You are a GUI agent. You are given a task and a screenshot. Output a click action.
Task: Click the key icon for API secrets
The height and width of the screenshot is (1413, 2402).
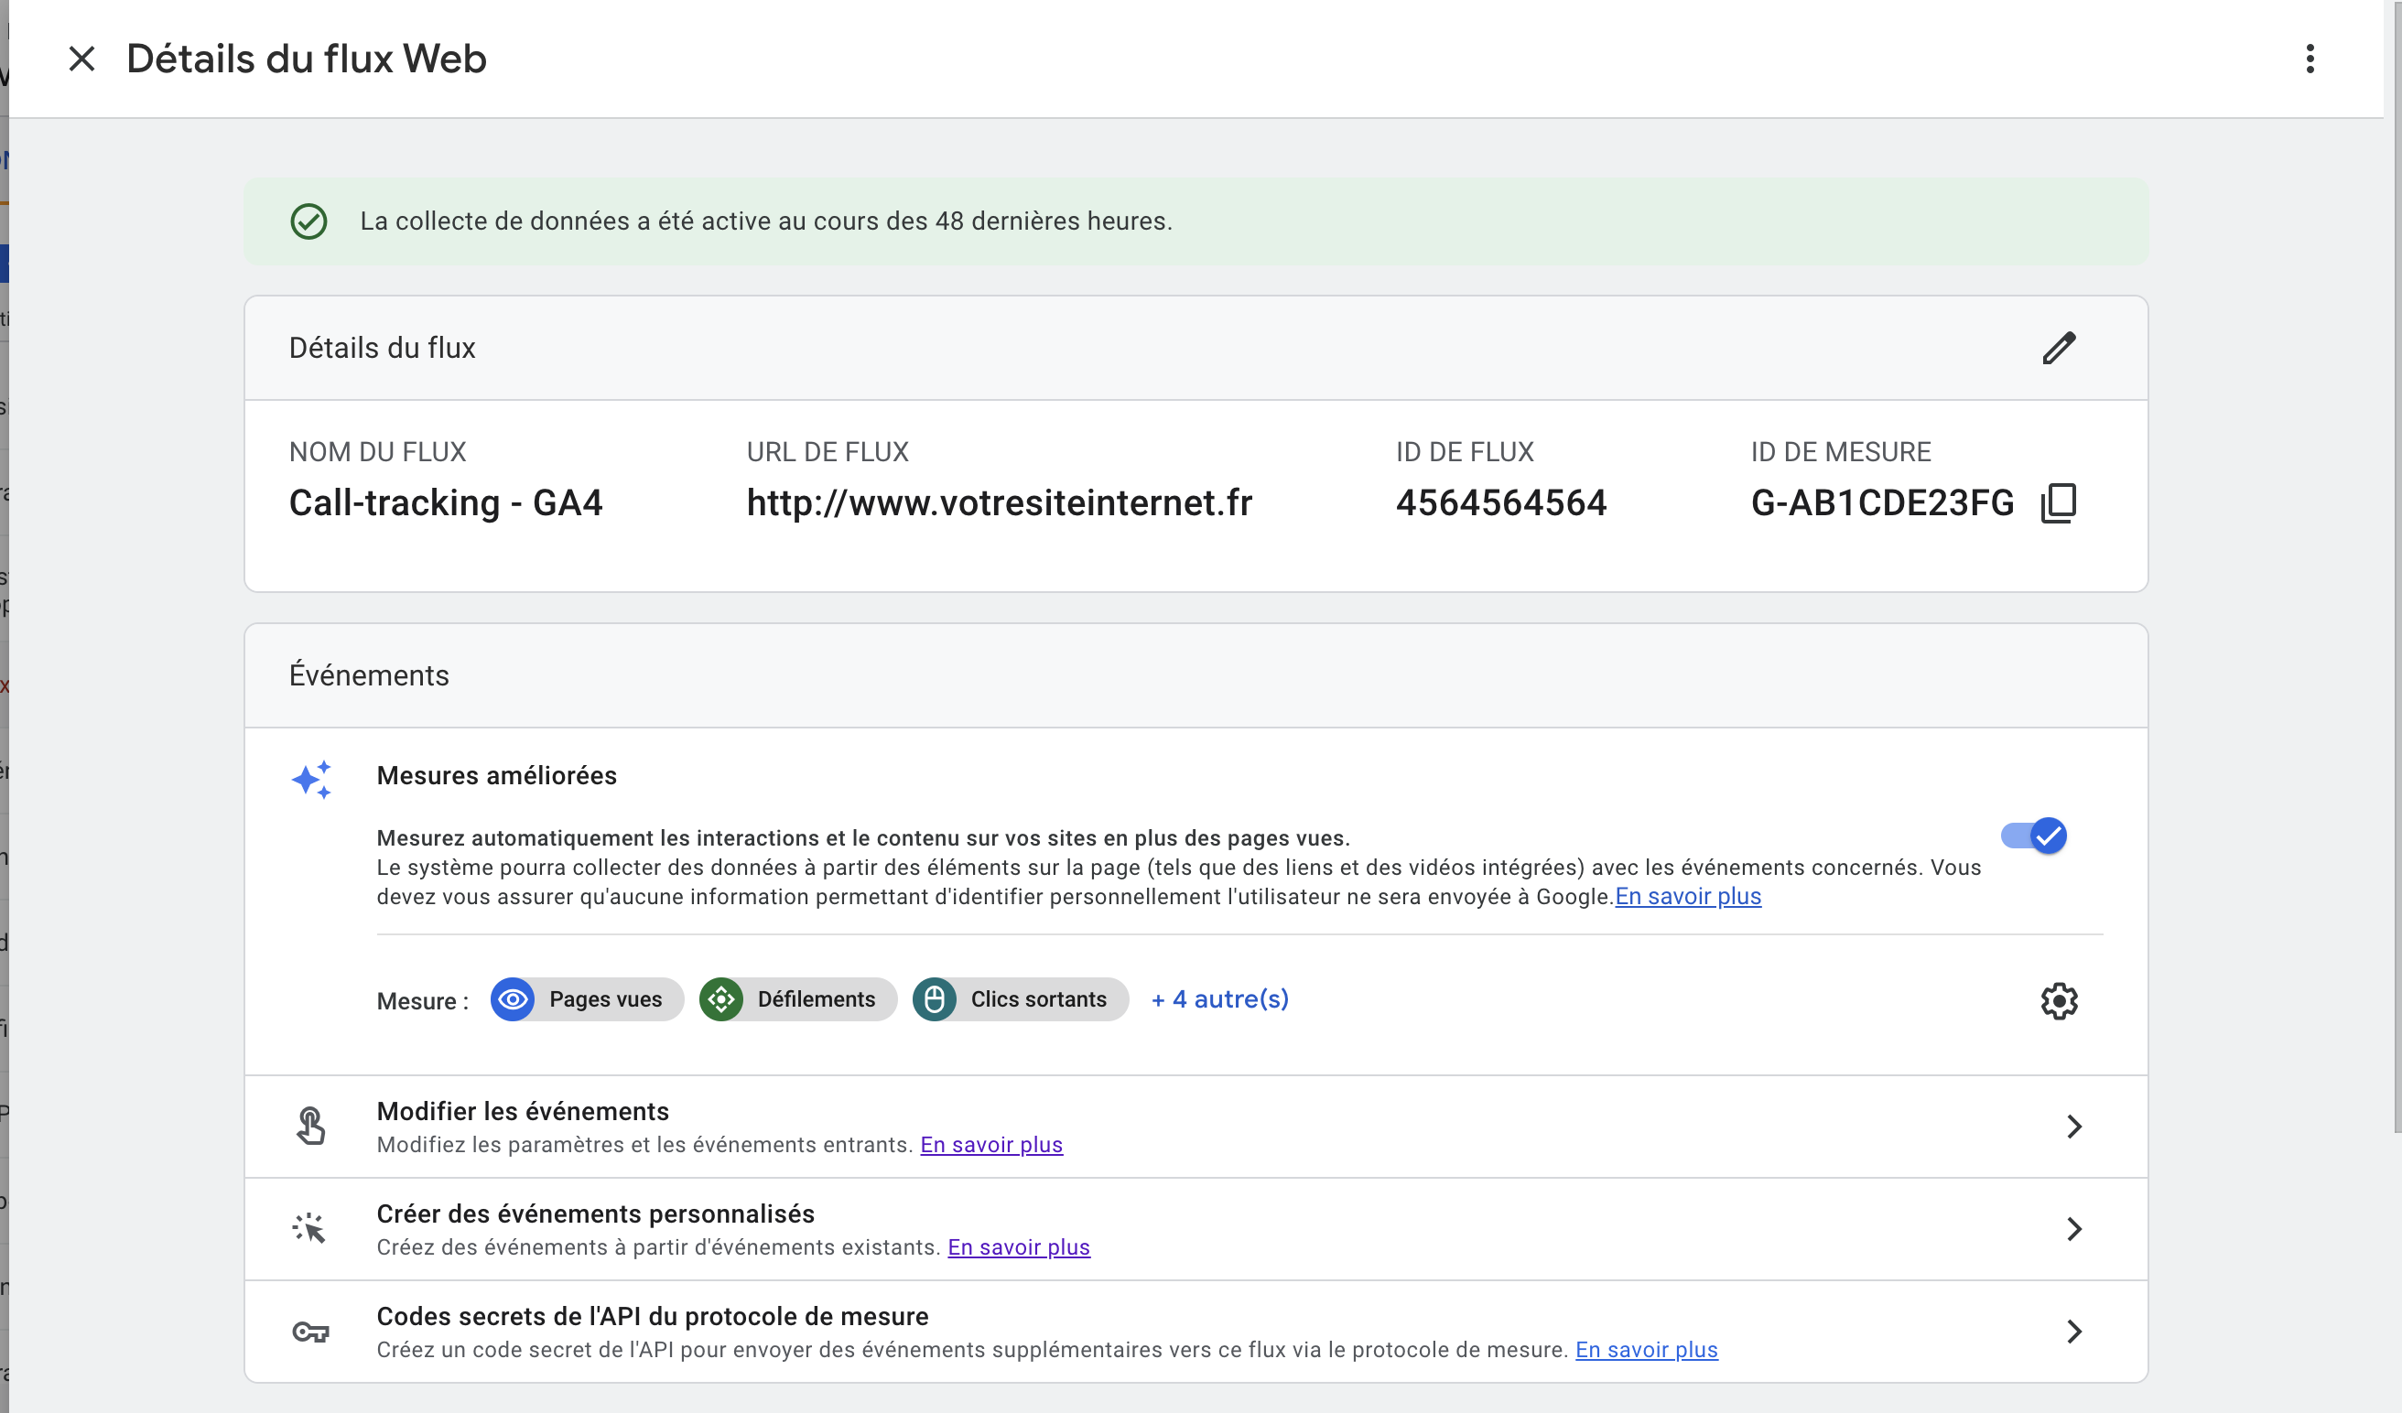[310, 1332]
